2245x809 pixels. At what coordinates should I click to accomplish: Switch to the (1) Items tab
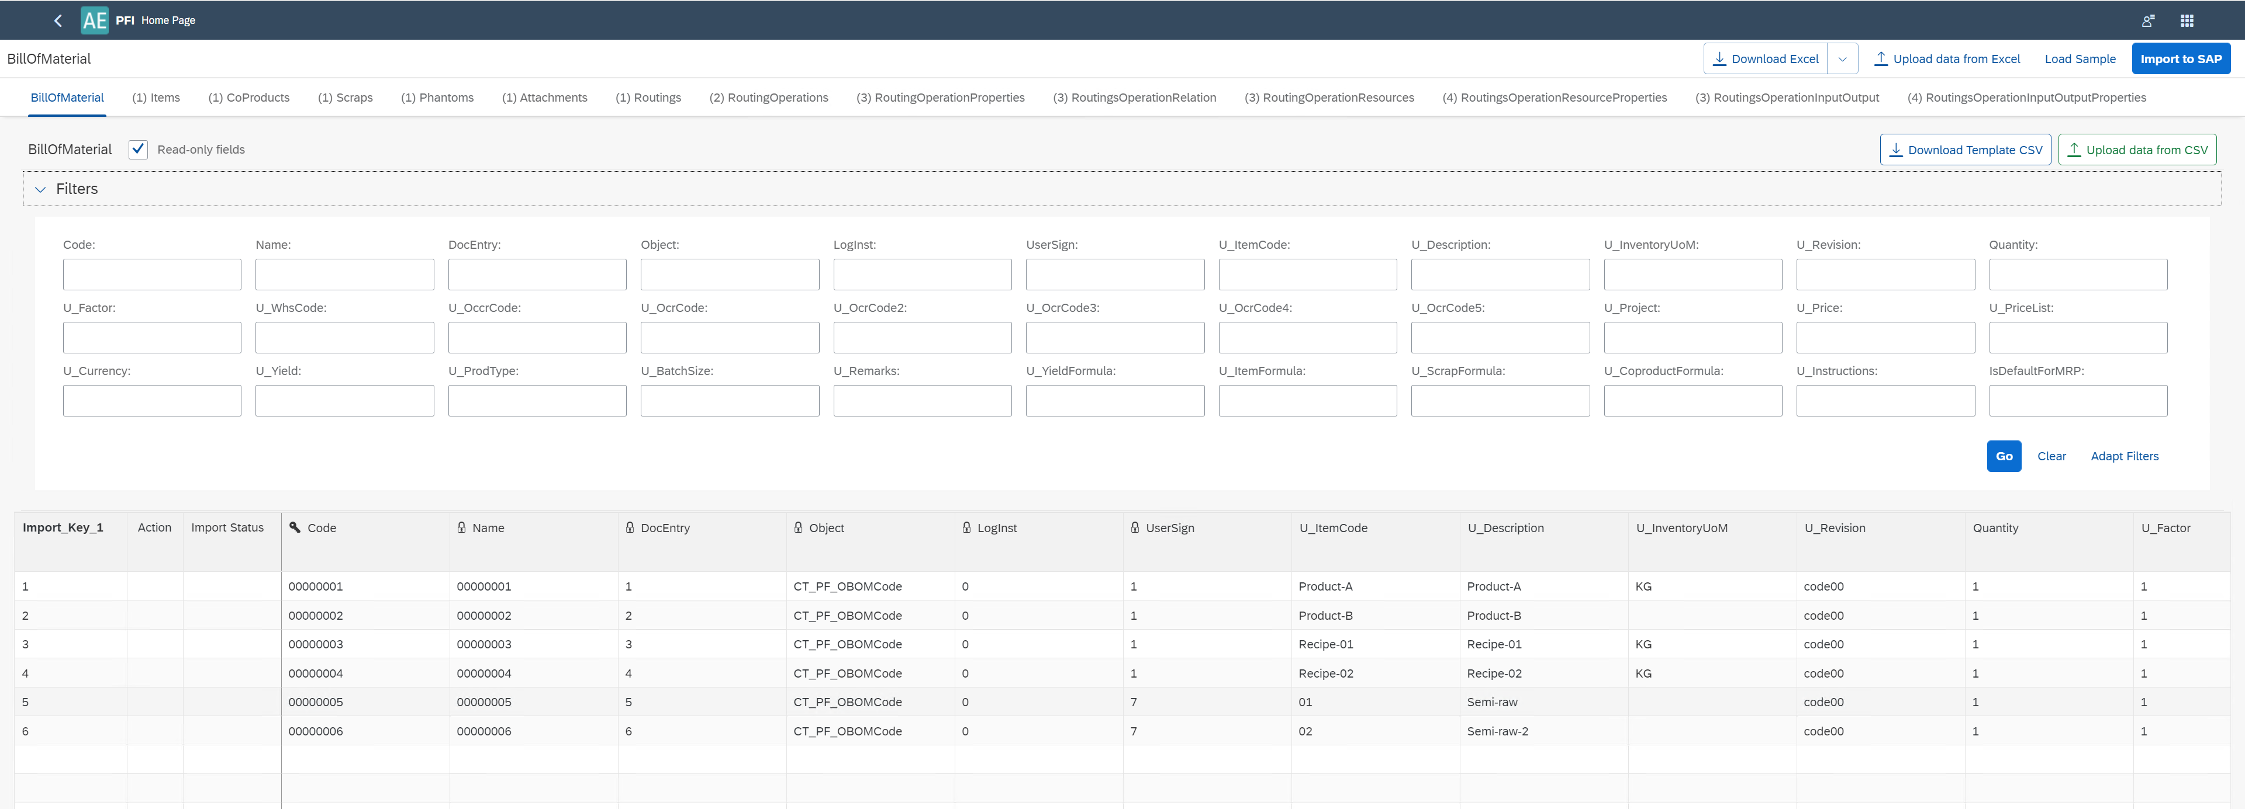(156, 98)
